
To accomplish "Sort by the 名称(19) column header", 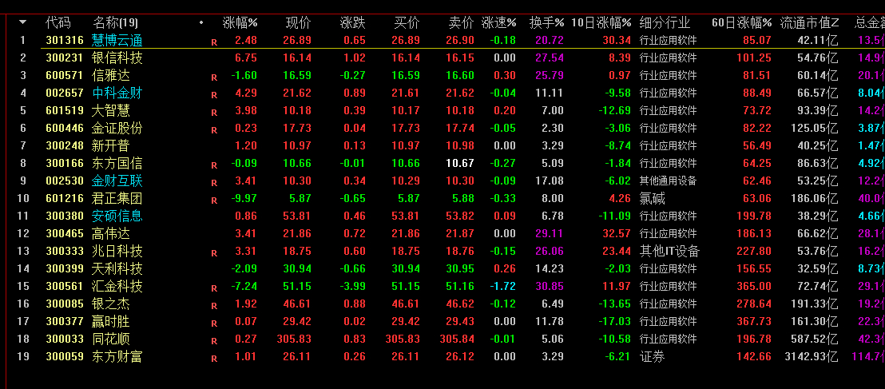I will click(x=115, y=22).
